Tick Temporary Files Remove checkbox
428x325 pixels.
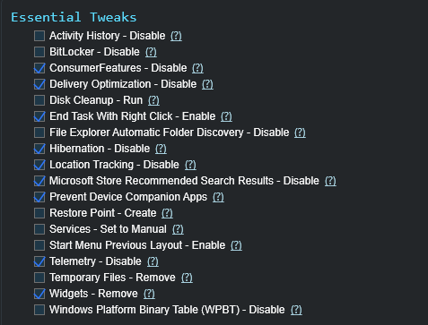point(39,278)
